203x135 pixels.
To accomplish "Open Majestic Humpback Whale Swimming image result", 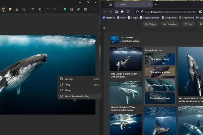I will 126,93.
